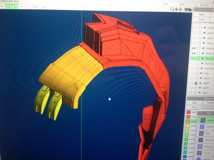The height and width of the screenshot is (160, 214).
Task: Toggle lock checkbox for obj19
Action: click(195, 88)
